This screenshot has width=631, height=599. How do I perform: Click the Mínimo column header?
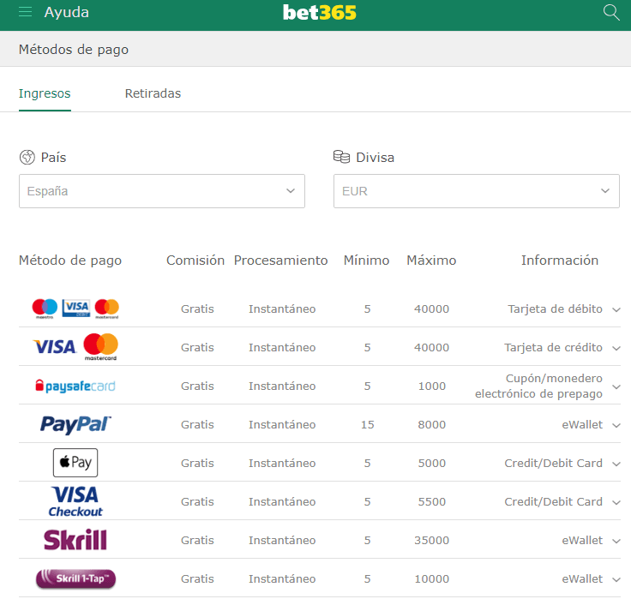(367, 261)
